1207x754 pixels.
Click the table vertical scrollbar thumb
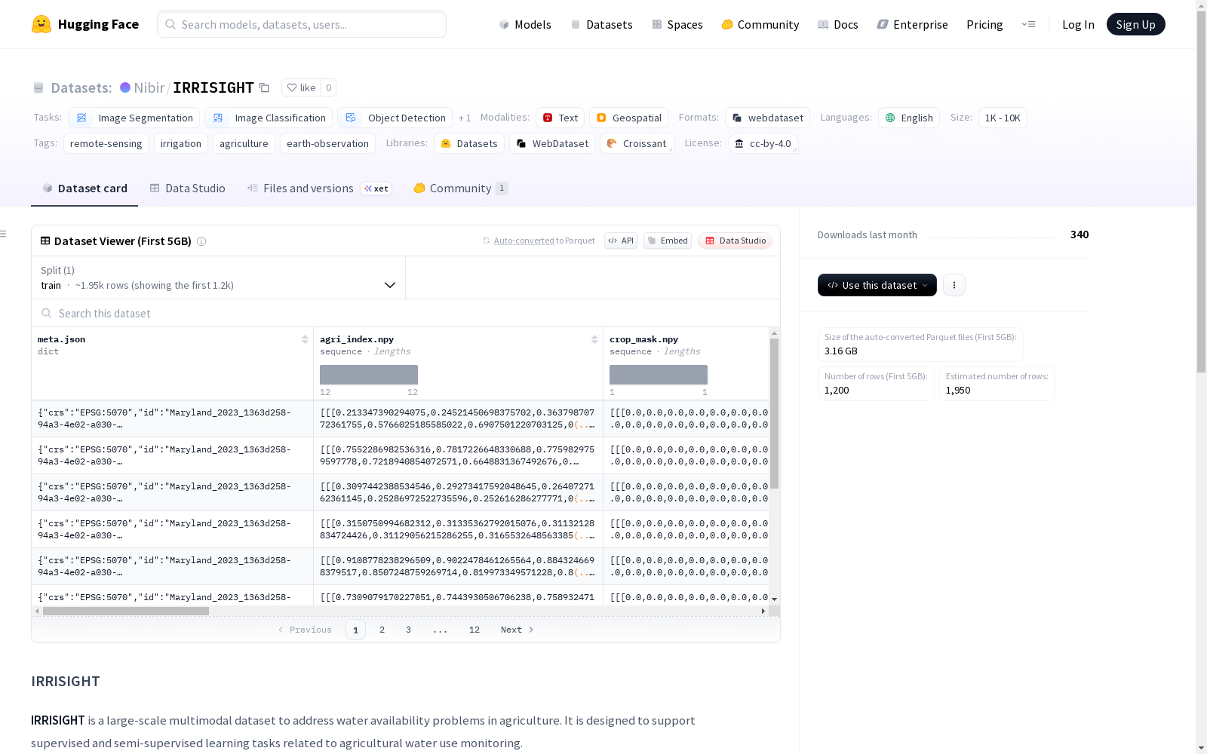774,413
